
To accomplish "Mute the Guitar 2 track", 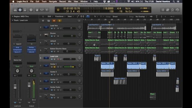I will [x=52, y=75].
